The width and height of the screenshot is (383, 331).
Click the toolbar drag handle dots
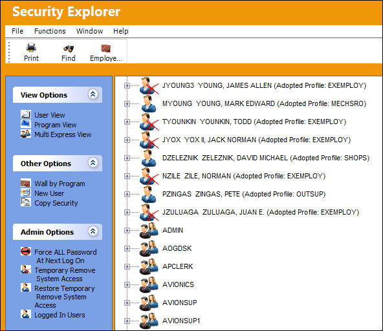click(9, 52)
